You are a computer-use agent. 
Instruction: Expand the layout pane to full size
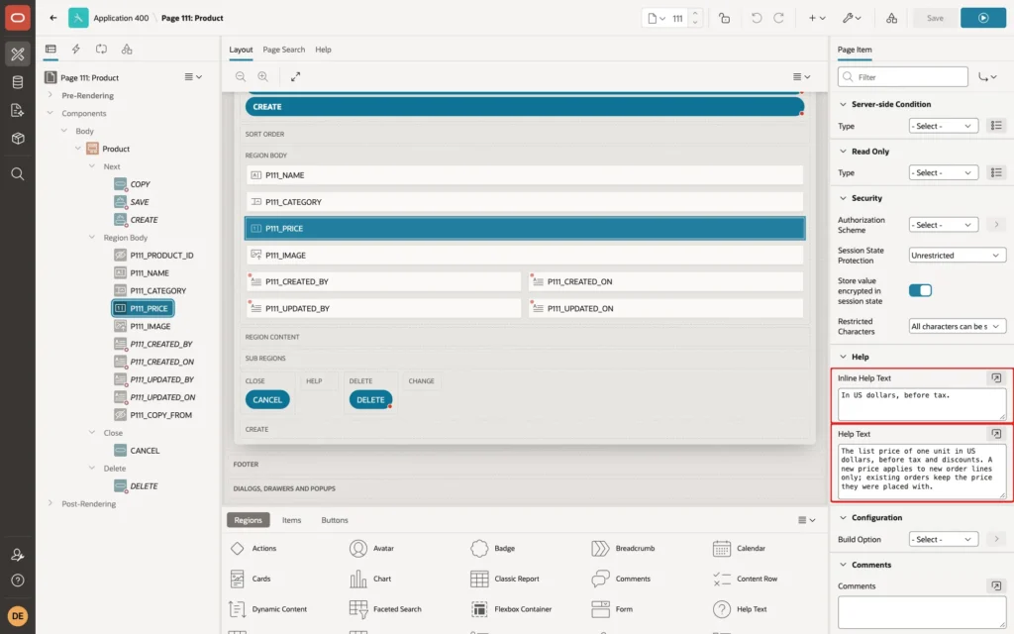tap(295, 76)
